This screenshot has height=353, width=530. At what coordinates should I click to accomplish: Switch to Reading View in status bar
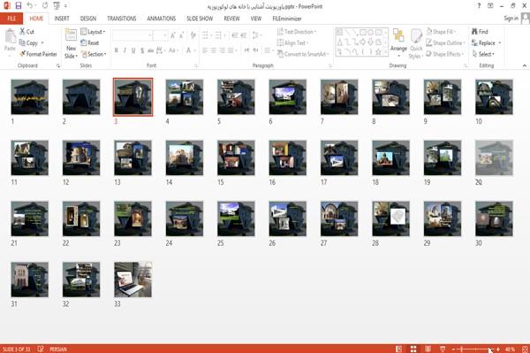click(x=428, y=349)
